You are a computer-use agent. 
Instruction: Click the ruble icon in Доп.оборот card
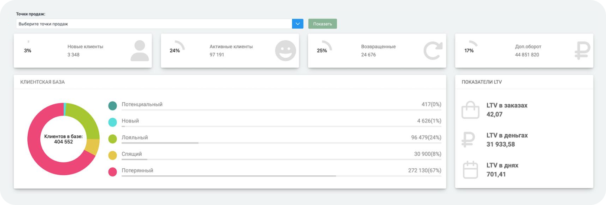click(582, 51)
